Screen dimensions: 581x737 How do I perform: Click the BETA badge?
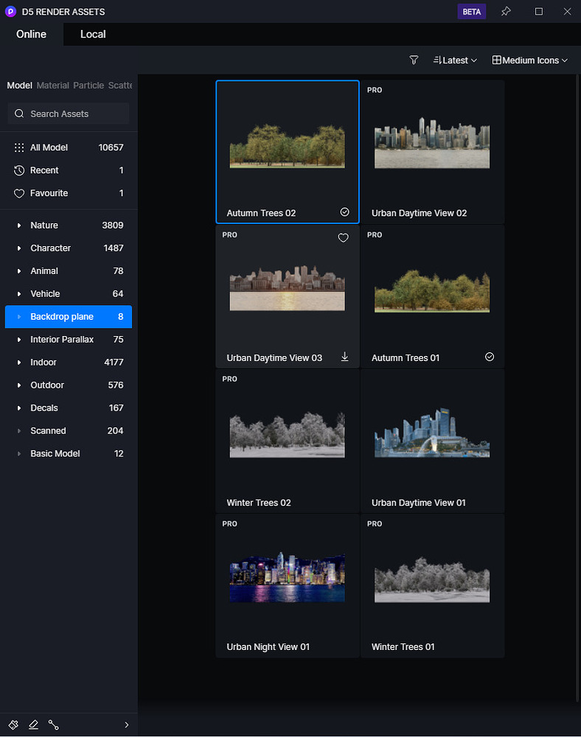pyautogui.click(x=471, y=12)
